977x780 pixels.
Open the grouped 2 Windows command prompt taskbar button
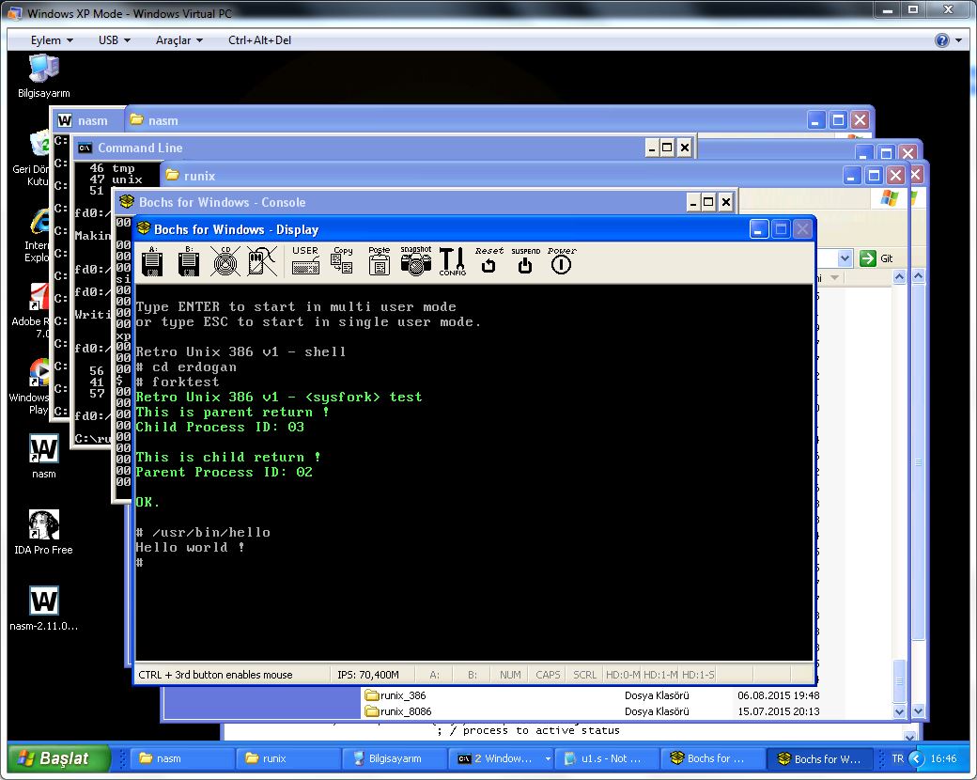501,758
